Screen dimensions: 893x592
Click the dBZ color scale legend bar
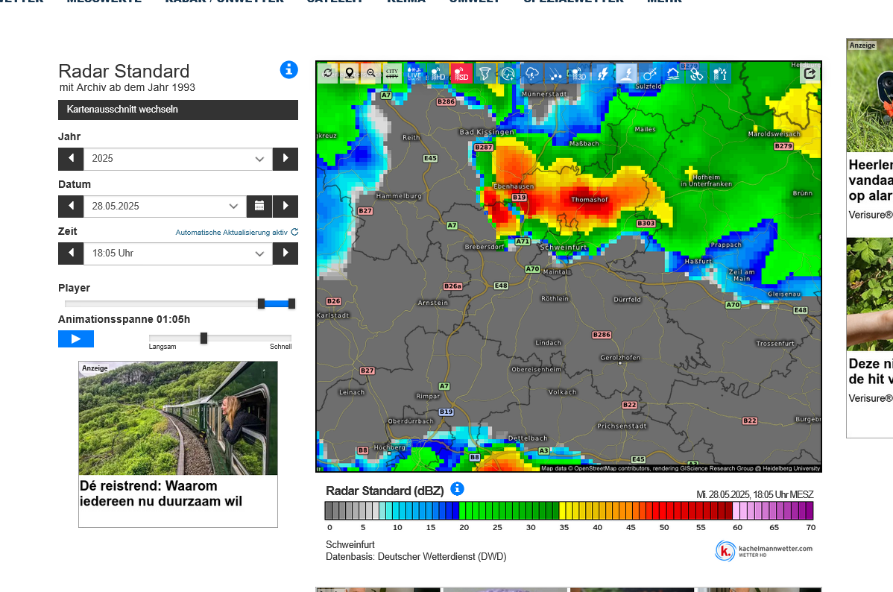[569, 511]
